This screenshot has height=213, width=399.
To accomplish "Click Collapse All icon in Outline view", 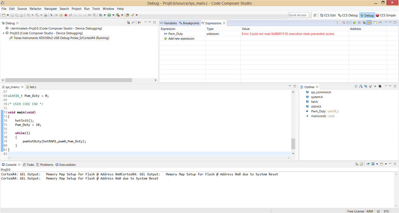I will 356,86.
